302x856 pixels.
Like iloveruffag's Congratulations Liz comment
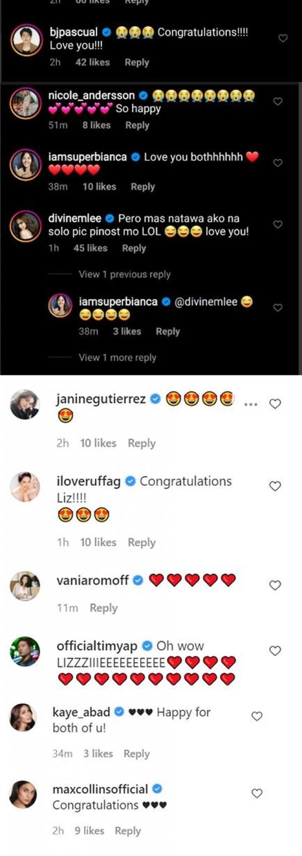click(275, 486)
